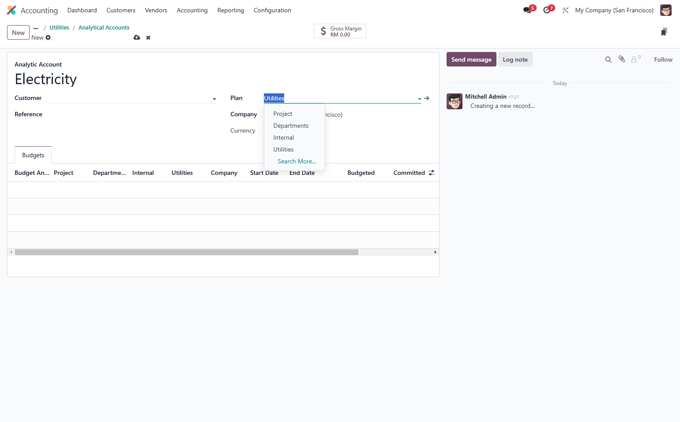
Task: Attach files using the paperclip icon
Action: pos(621,59)
